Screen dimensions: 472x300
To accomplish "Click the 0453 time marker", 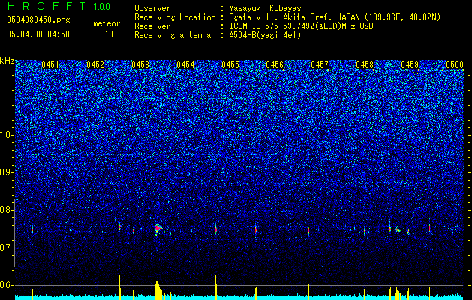I will [x=140, y=64].
